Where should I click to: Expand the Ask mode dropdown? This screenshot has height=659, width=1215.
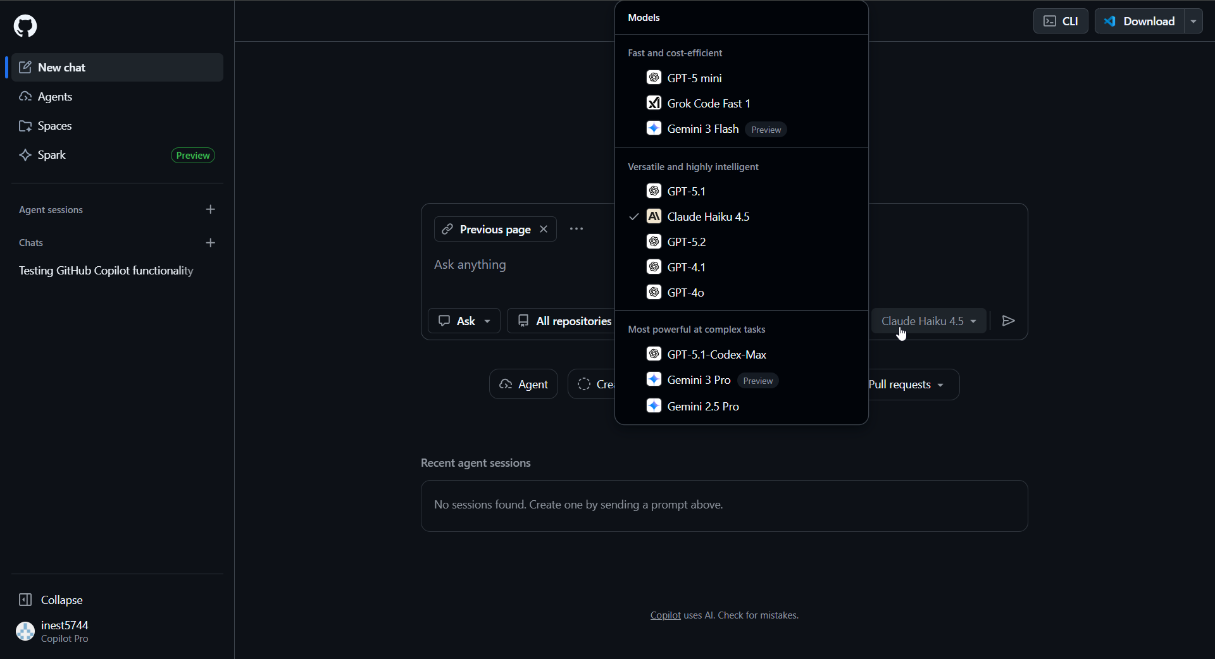click(x=464, y=321)
